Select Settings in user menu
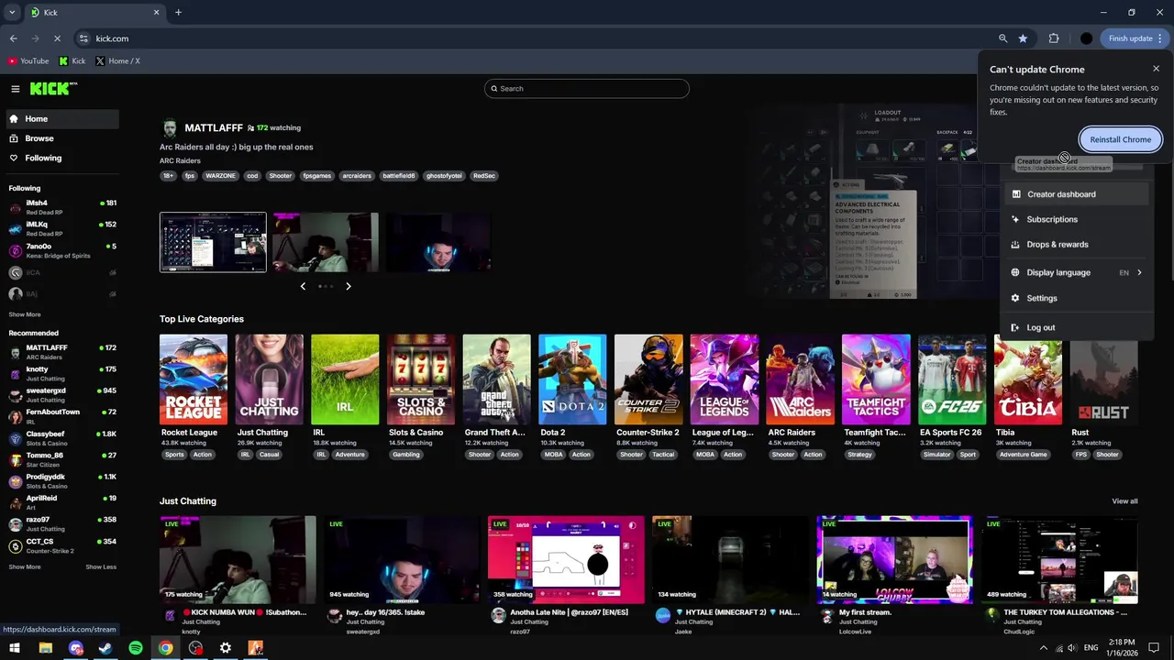 click(x=1075, y=298)
